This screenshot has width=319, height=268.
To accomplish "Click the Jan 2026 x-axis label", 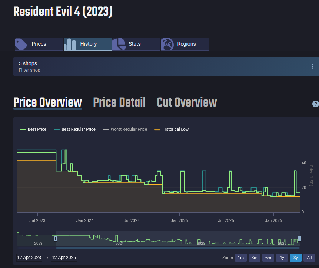I will (x=273, y=220).
